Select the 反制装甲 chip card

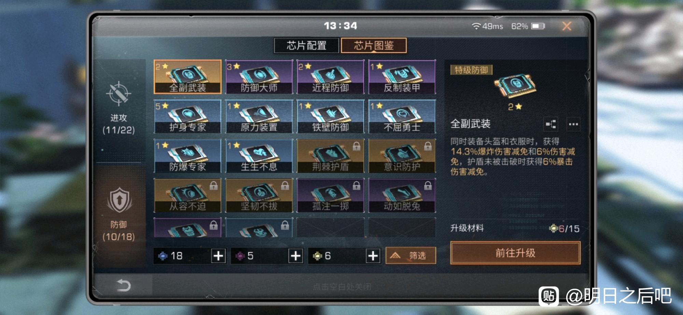(402, 77)
